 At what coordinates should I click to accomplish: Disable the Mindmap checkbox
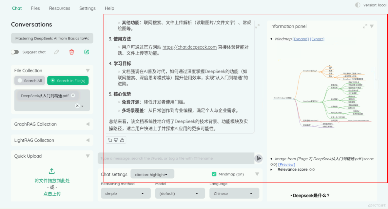coord(214,174)
